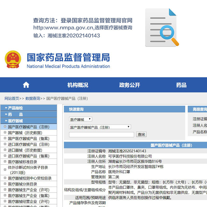Open the 政务公开 menu

(130, 85)
